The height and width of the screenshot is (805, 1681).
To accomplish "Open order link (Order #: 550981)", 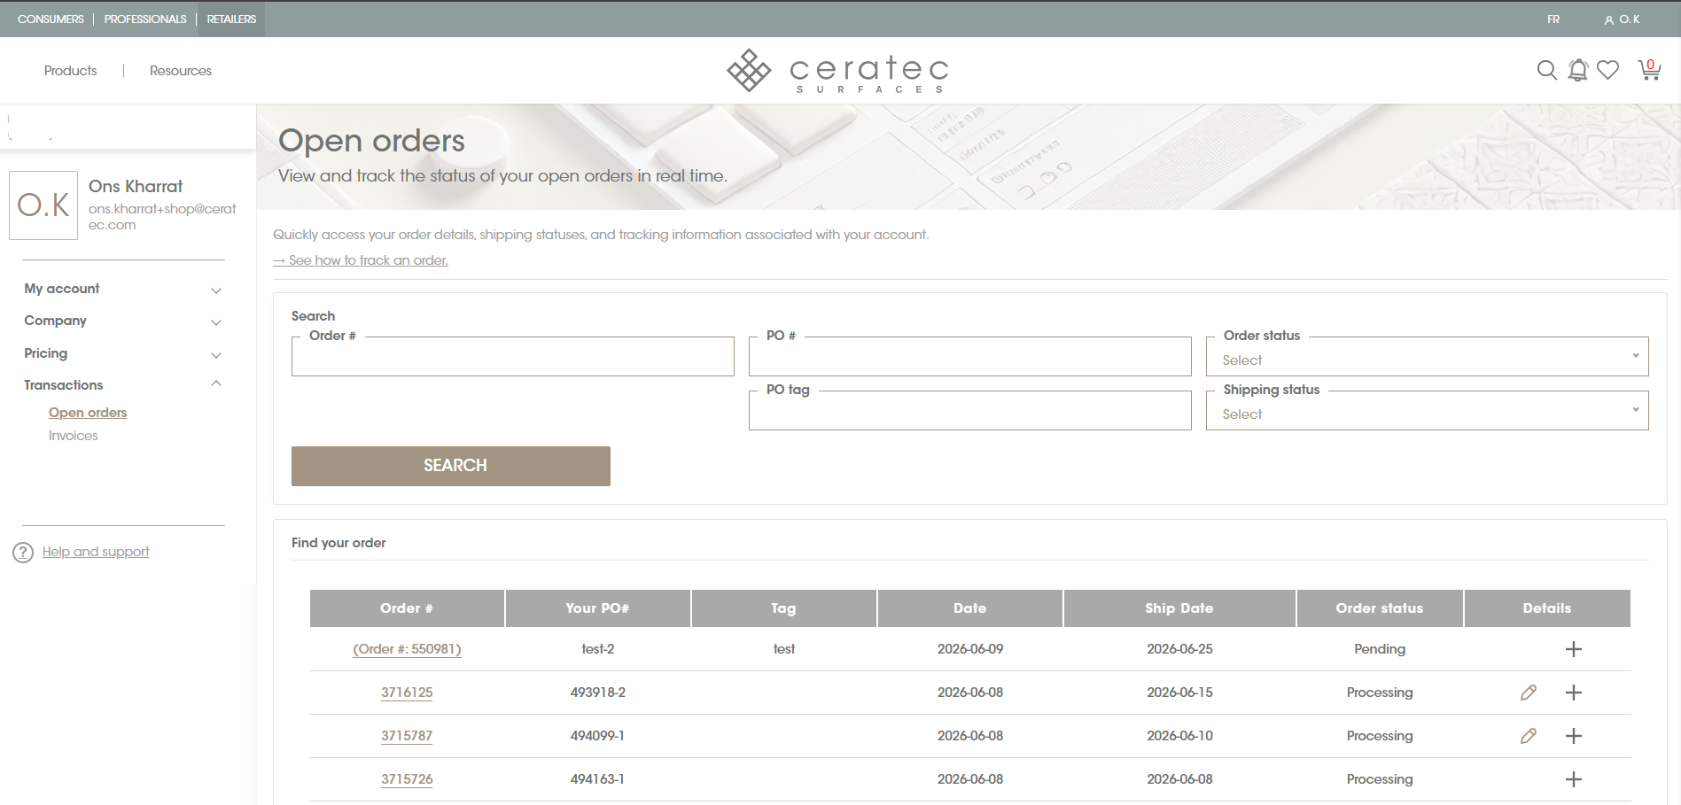I will (x=407, y=649).
